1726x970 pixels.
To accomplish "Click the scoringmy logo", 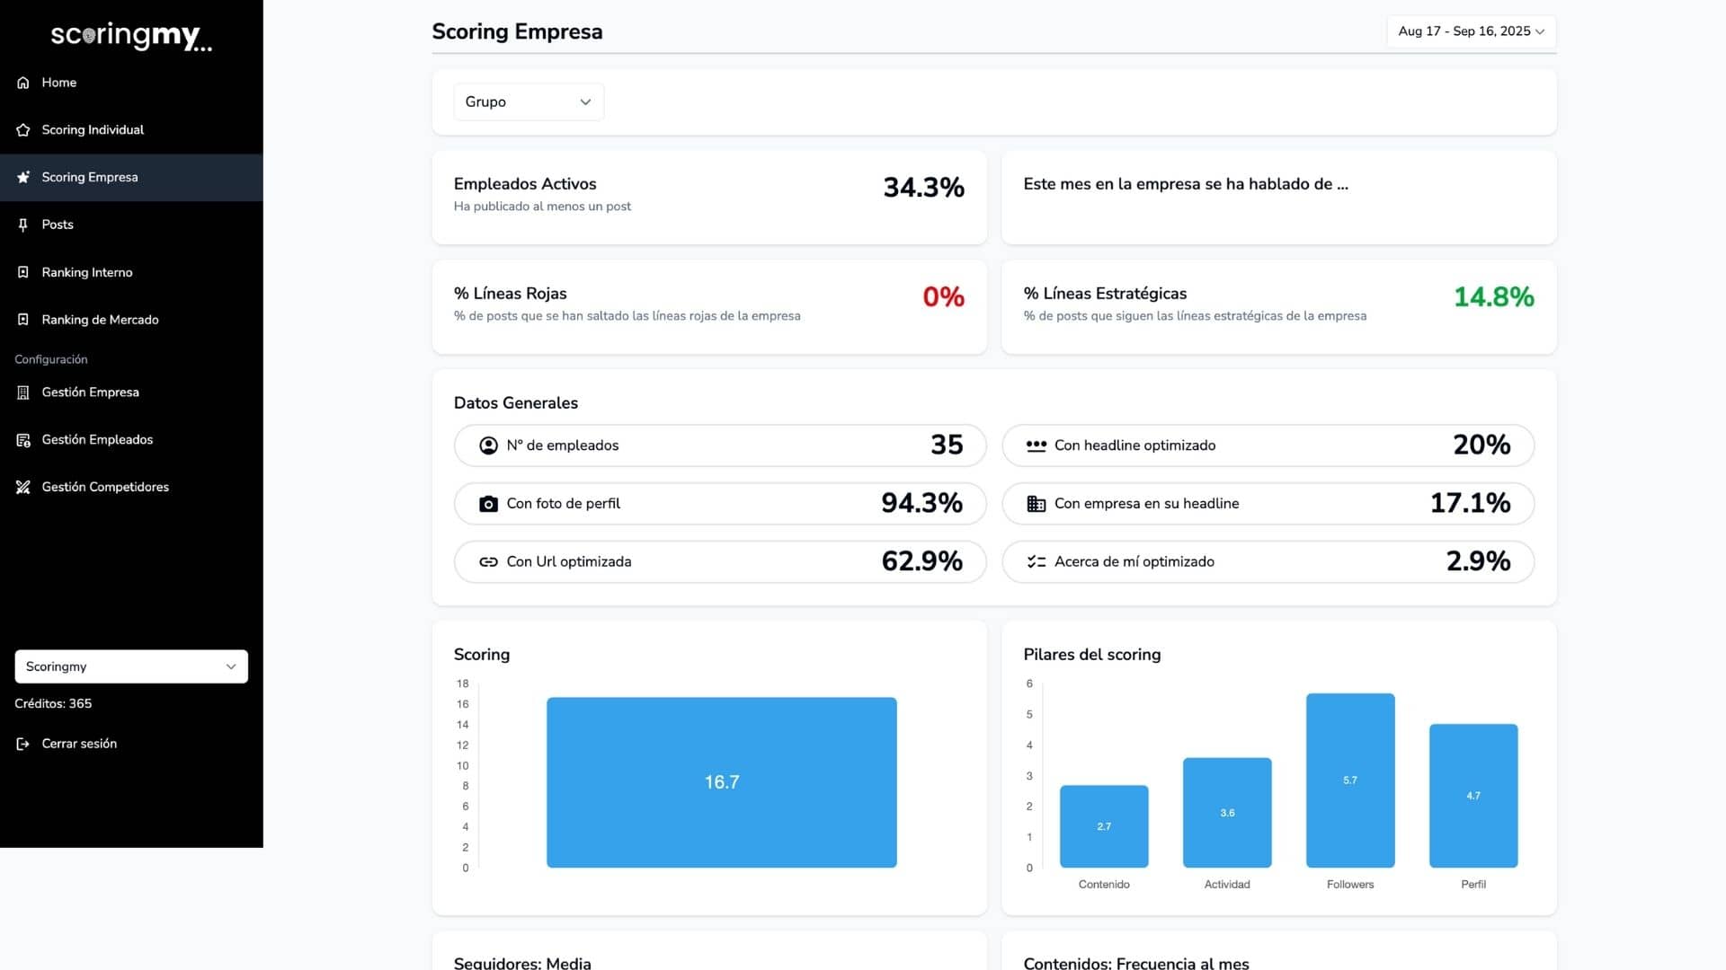I will click(x=131, y=36).
